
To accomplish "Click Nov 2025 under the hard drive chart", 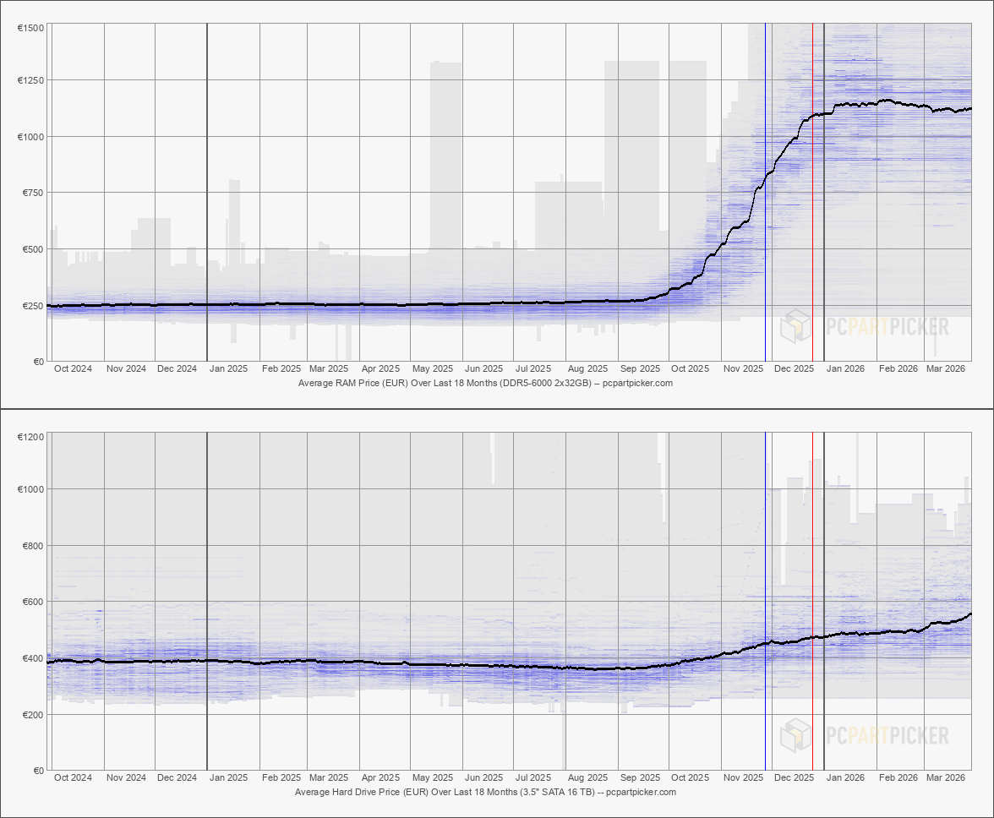I will pyautogui.click(x=743, y=777).
